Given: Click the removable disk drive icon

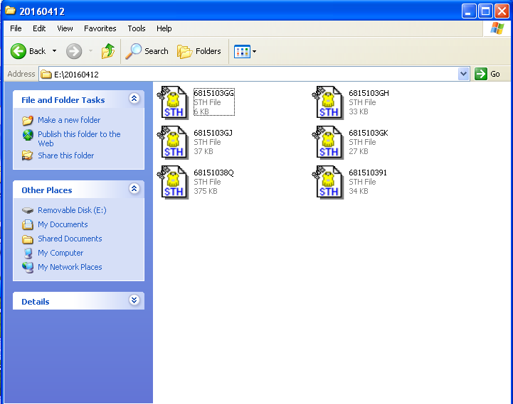Looking at the screenshot, I should pos(28,210).
